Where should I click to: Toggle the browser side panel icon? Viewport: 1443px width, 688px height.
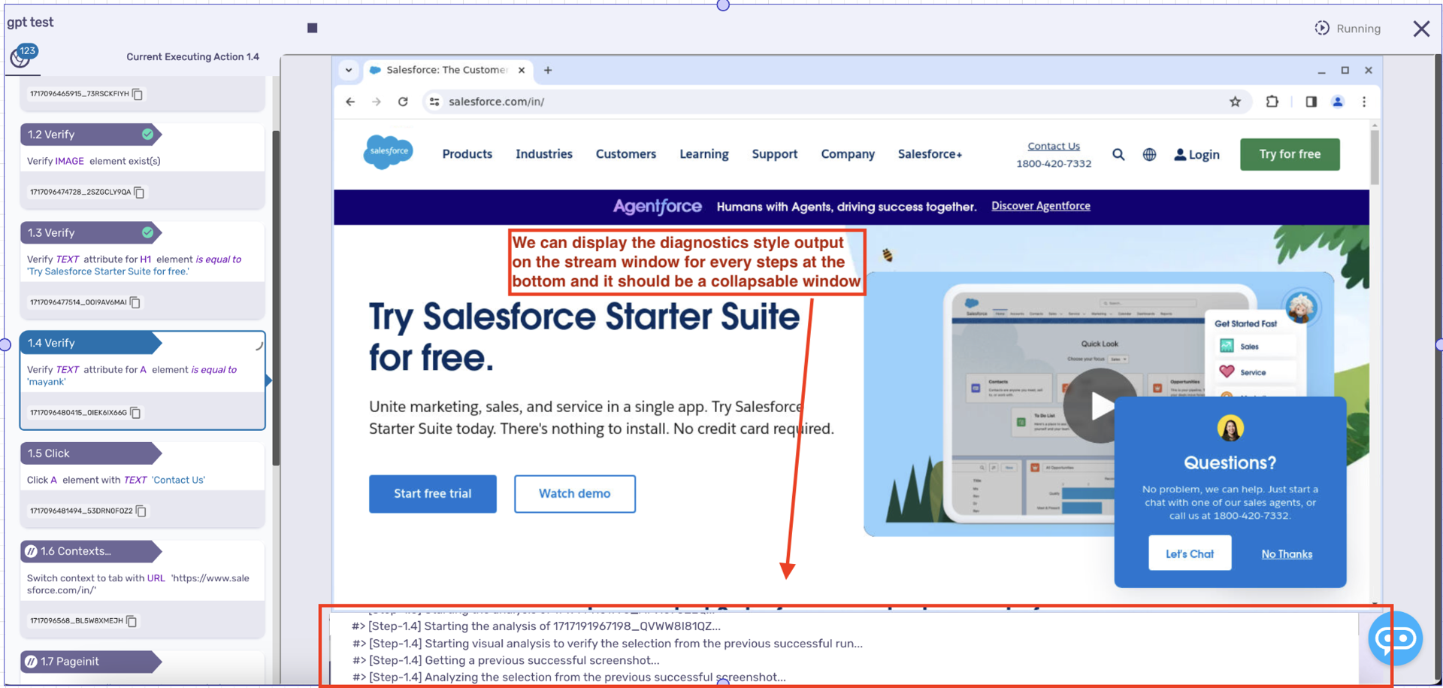pos(1311,102)
